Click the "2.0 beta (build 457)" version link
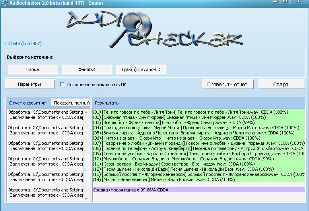This screenshot has height=211, width=309. [x=23, y=43]
